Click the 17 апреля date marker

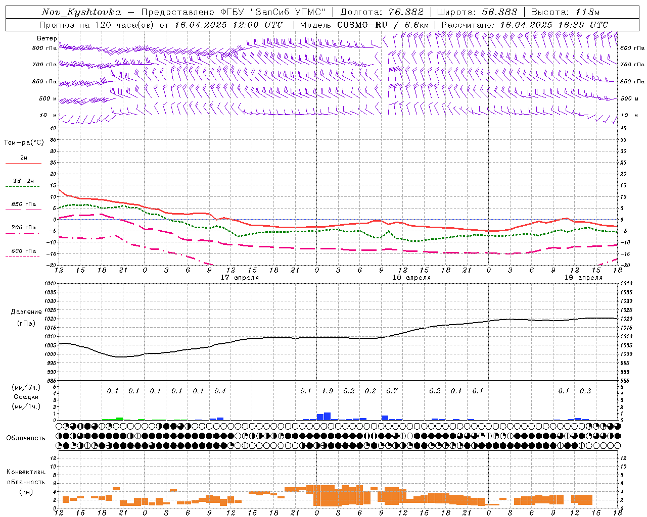[x=240, y=278]
